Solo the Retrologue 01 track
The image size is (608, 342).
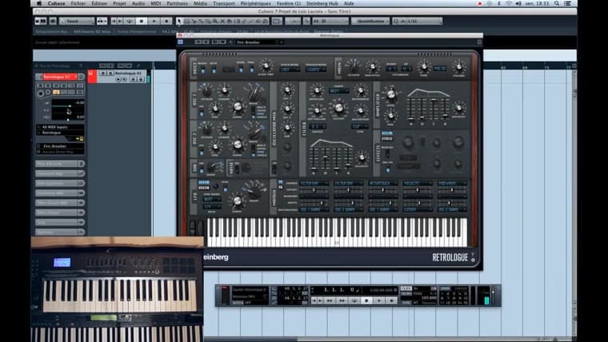tap(110, 73)
